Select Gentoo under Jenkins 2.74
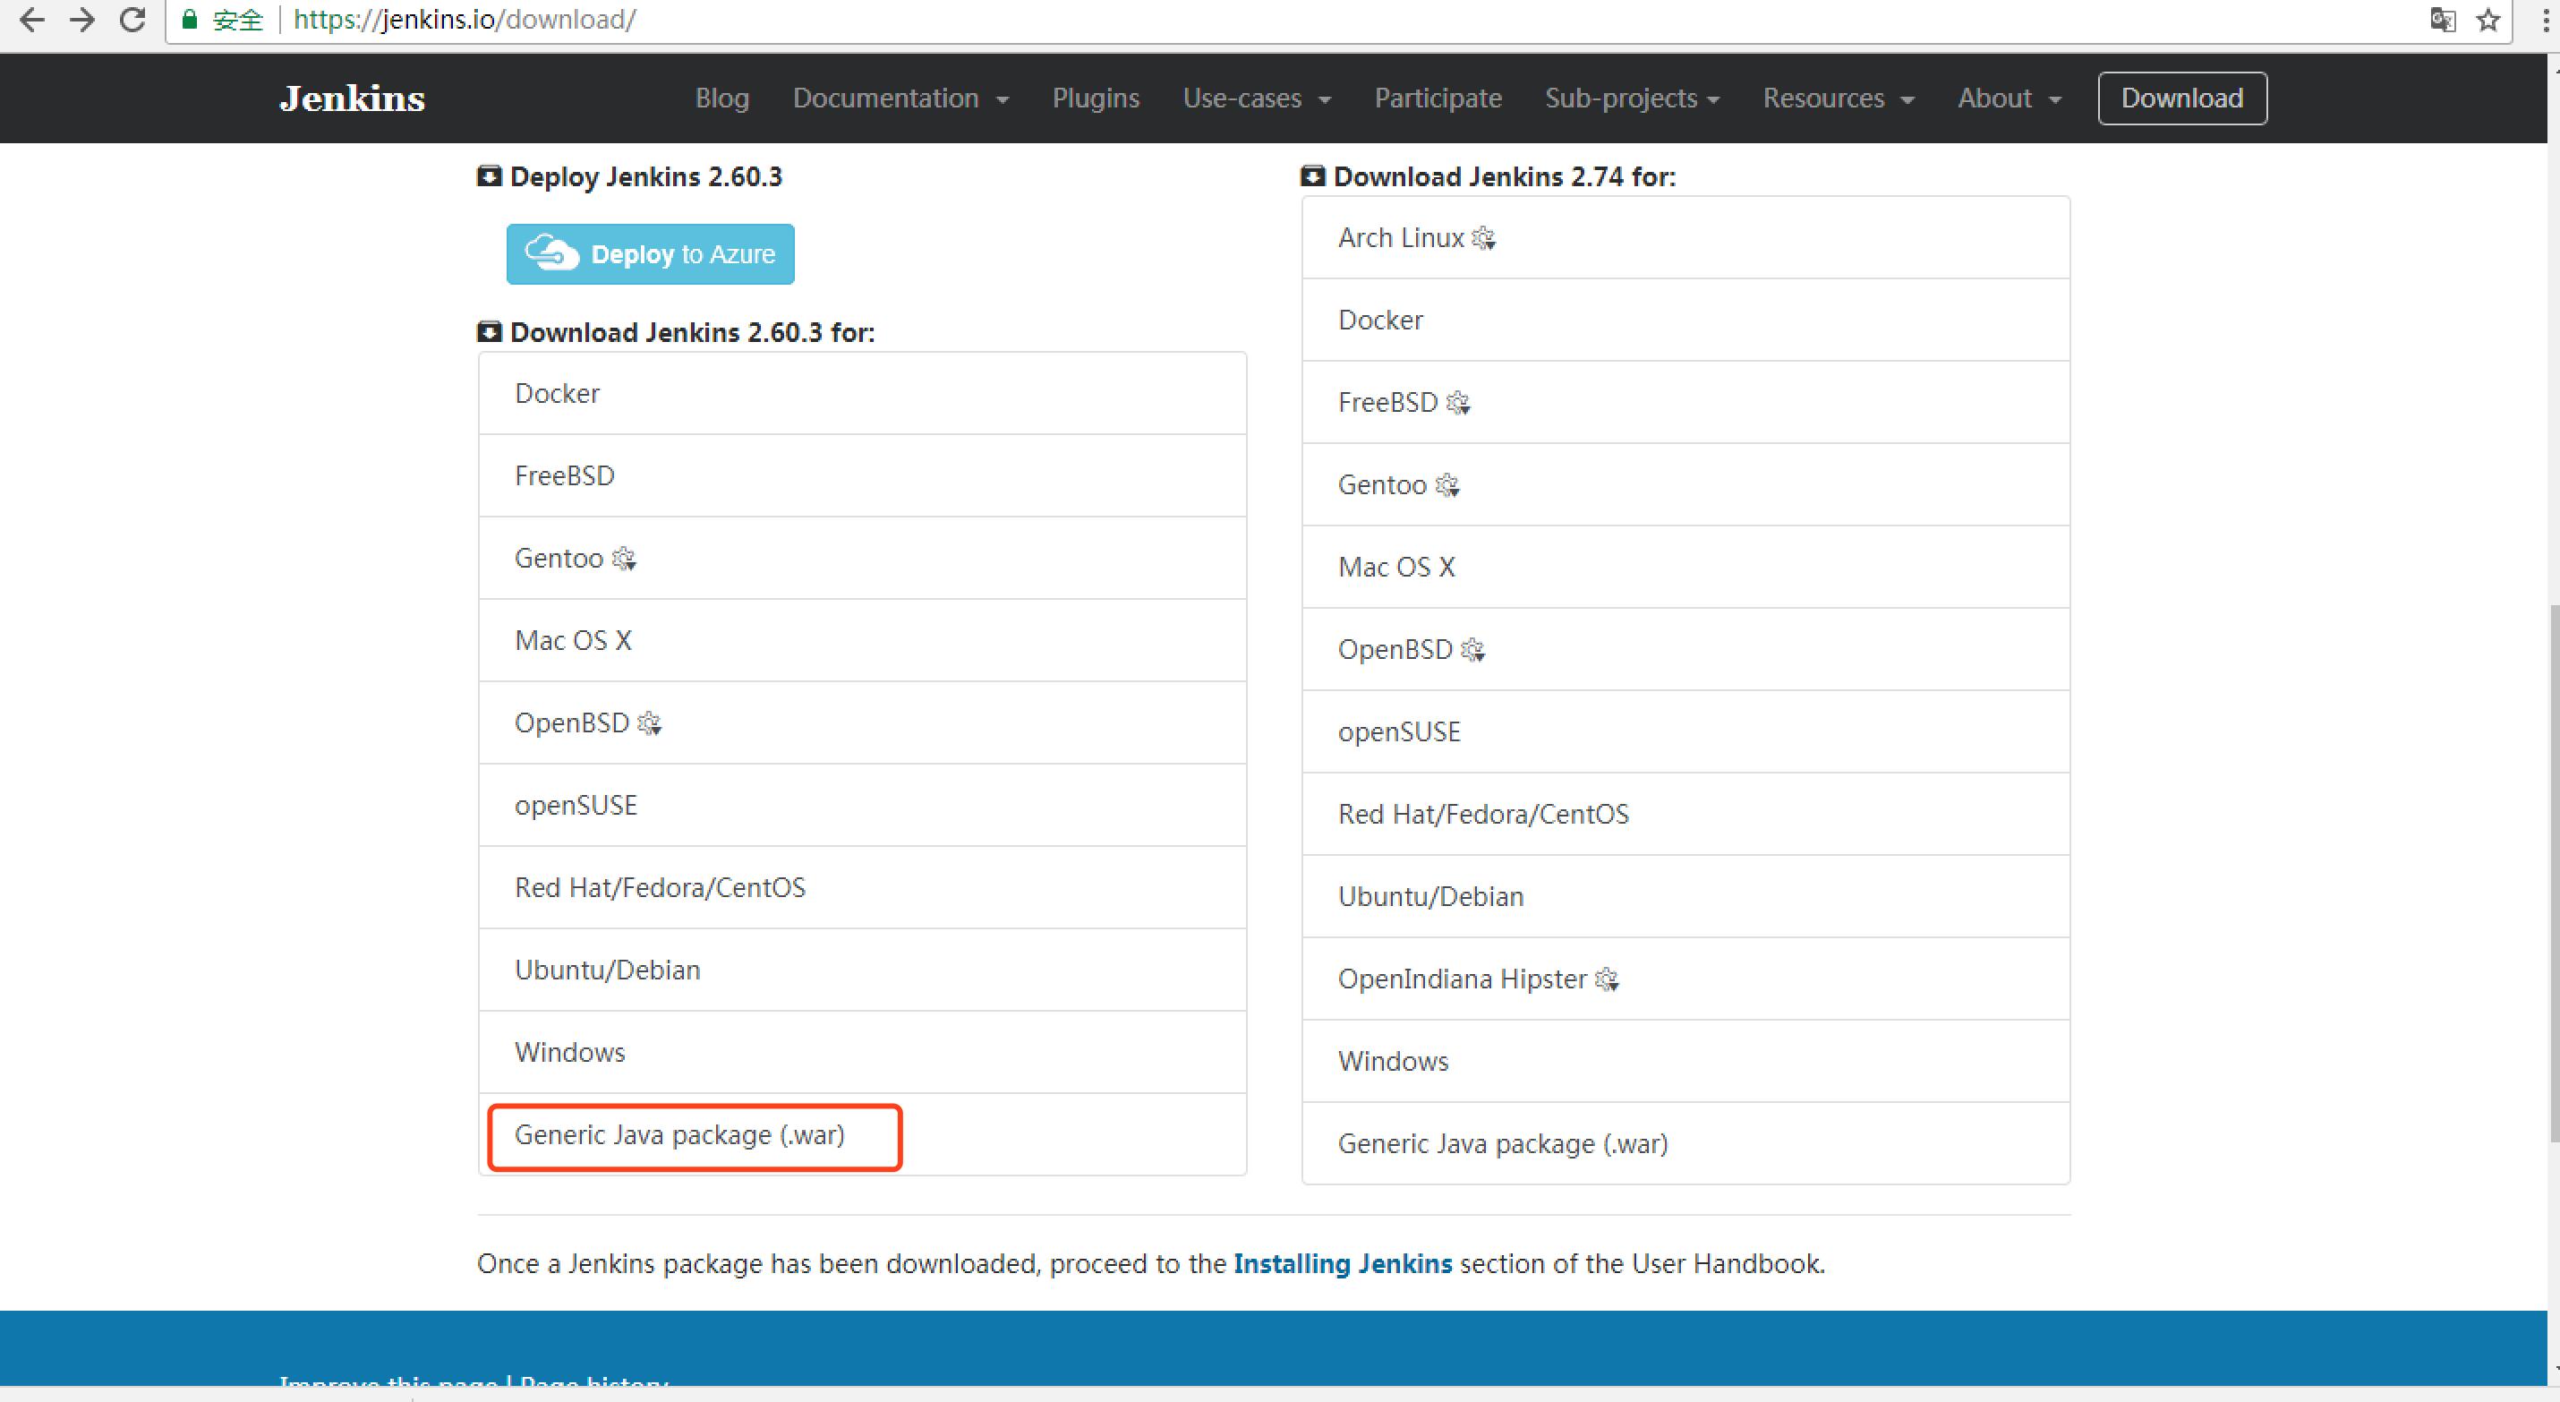2560x1402 pixels. pyautogui.click(x=1685, y=485)
